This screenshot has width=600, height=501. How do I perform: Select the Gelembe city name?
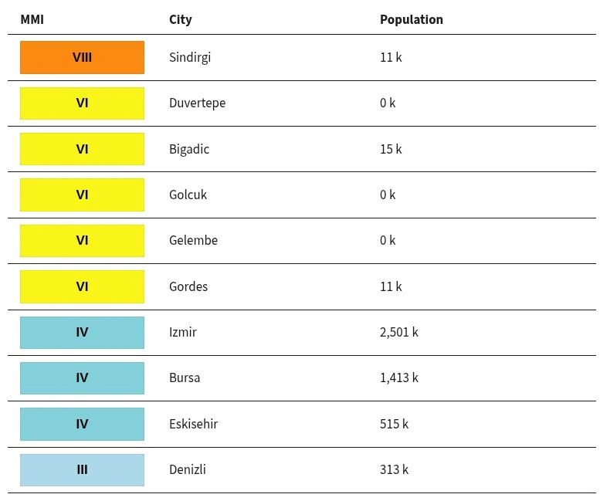click(x=193, y=241)
